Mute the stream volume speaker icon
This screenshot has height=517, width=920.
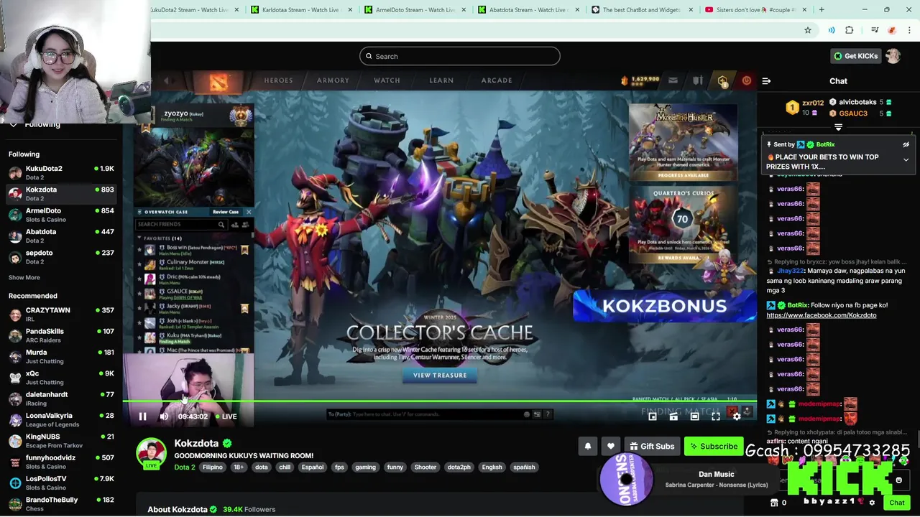(164, 416)
